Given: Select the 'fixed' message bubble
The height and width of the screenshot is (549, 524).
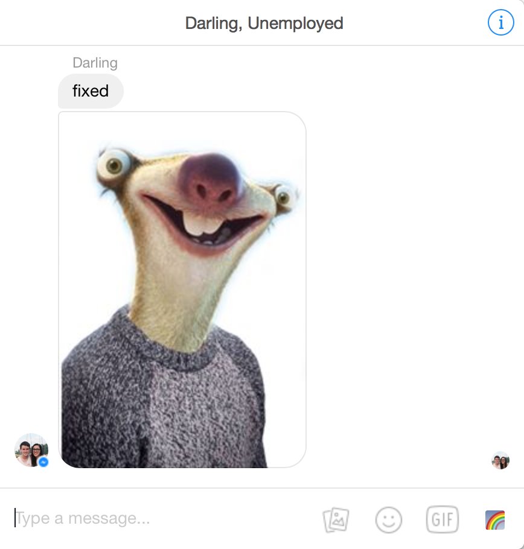Looking at the screenshot, I should [91, 91].
